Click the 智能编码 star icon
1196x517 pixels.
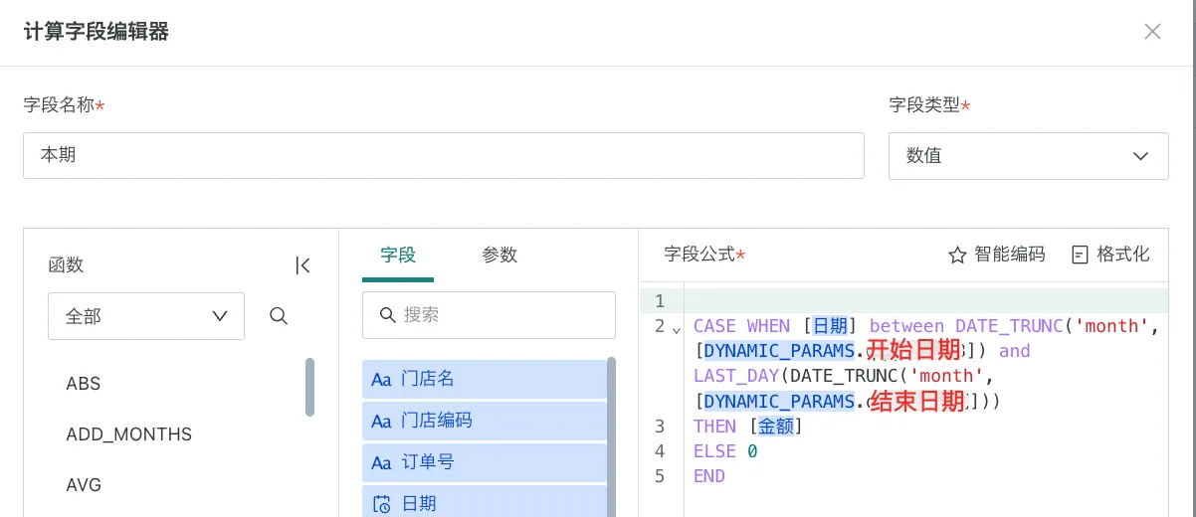[x=957, y=255]
